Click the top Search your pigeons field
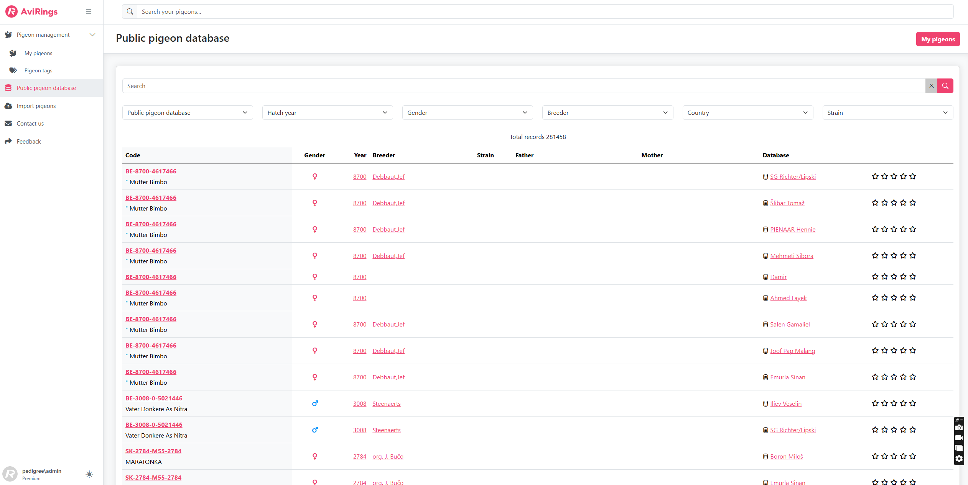This screenshot has height=485, width=968. [x=537, y=11]
